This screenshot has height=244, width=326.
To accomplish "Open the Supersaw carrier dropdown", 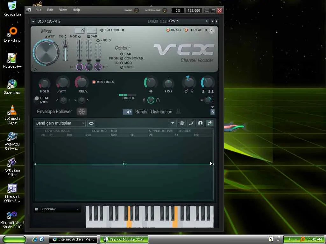I will pyautogui.click(x=57, y=209).
